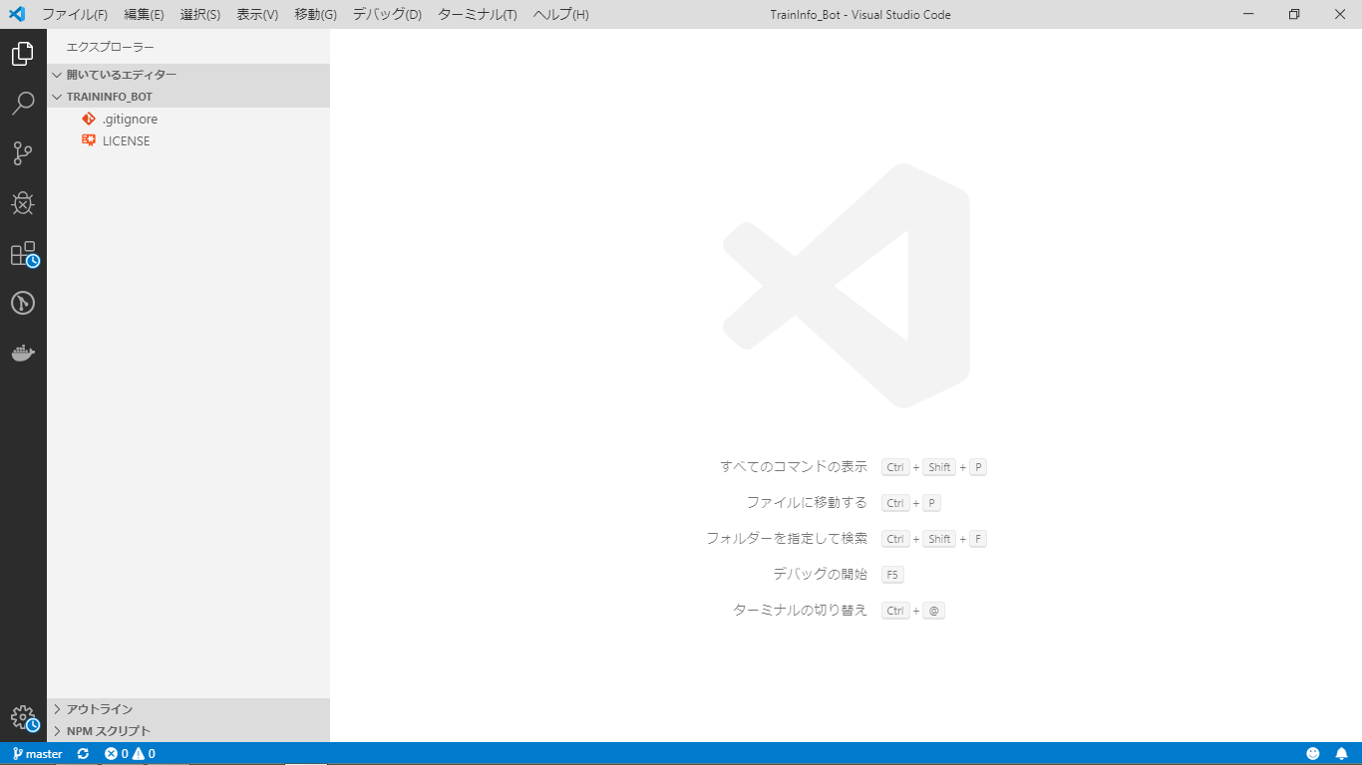The image size is (1362, 765).
Task: Collapse the 開いているエディター section
Action: [188, 75]
